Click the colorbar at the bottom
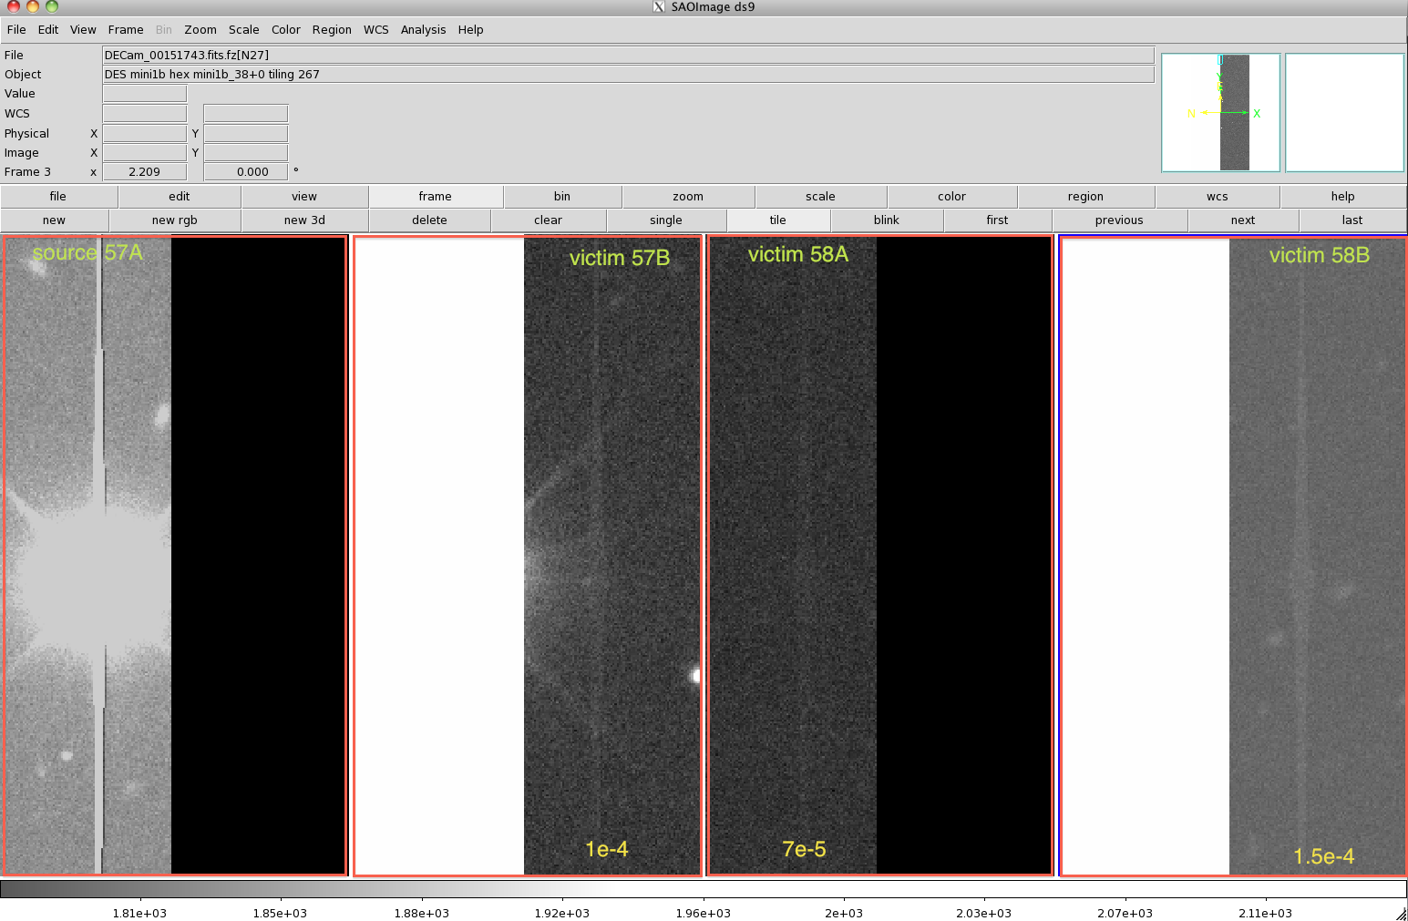 (703, 888)
